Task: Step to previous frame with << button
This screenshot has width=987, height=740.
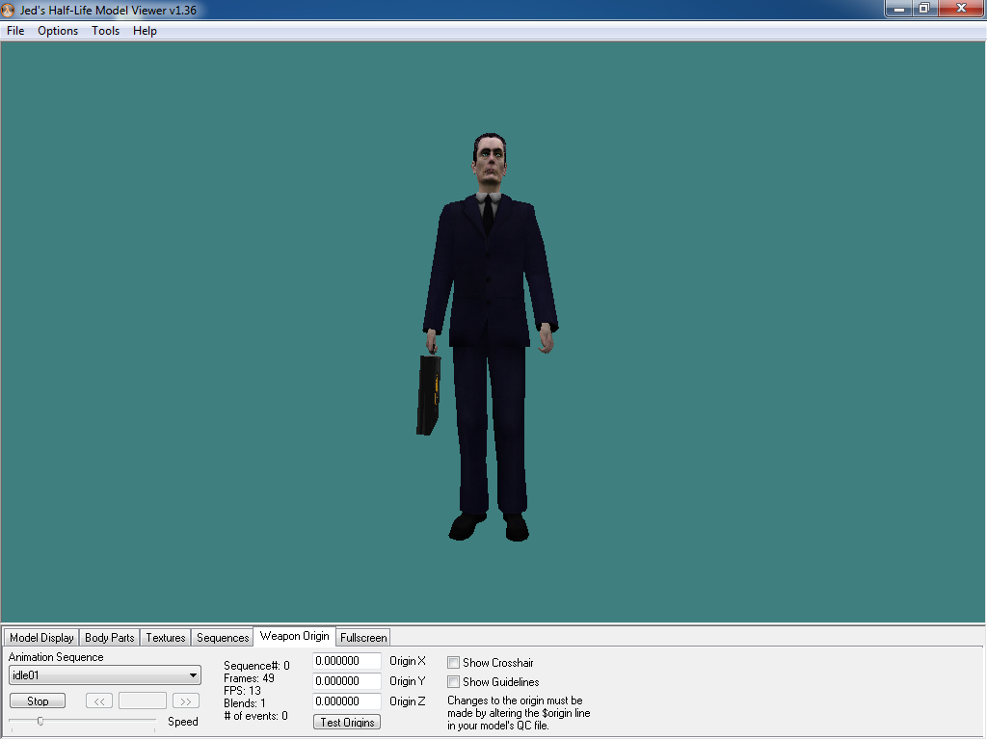Action: pos(99,701)
